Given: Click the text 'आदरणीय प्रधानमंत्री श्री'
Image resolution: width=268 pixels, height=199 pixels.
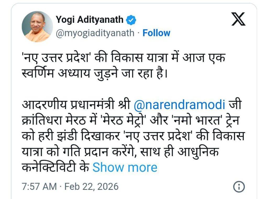Looking at the screenshot, I should (76, 106).
